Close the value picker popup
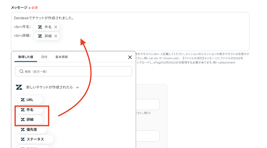This screenshot has height=148, width=267. 130,57
